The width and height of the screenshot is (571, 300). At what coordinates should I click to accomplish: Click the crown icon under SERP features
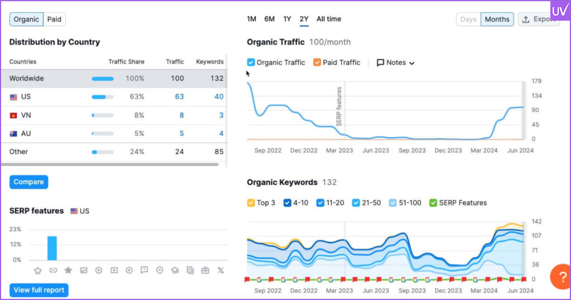(x=38, y=270)
